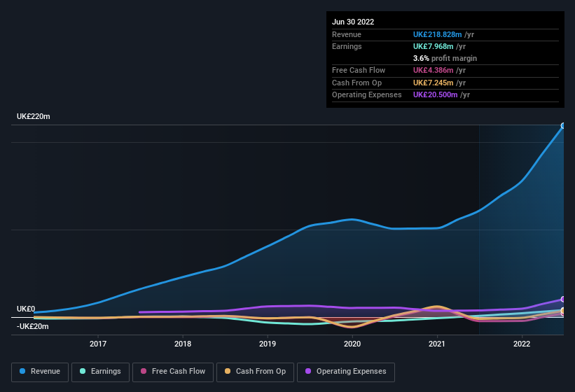
Task: Toggle the Operating Expenses legend button
Action: click(x=346, y=372)
